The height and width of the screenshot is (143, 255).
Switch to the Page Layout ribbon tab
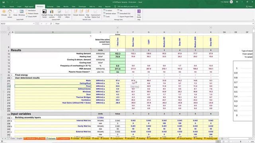click(29, 6)
